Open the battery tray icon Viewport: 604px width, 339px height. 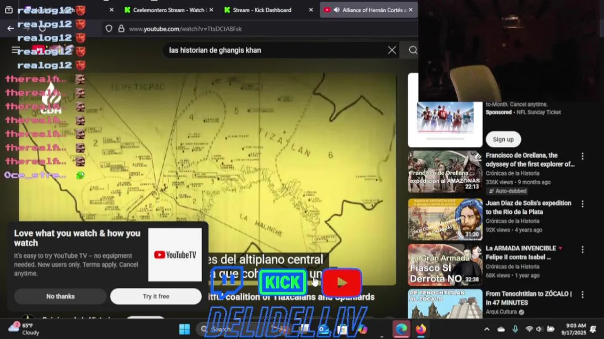551,329
